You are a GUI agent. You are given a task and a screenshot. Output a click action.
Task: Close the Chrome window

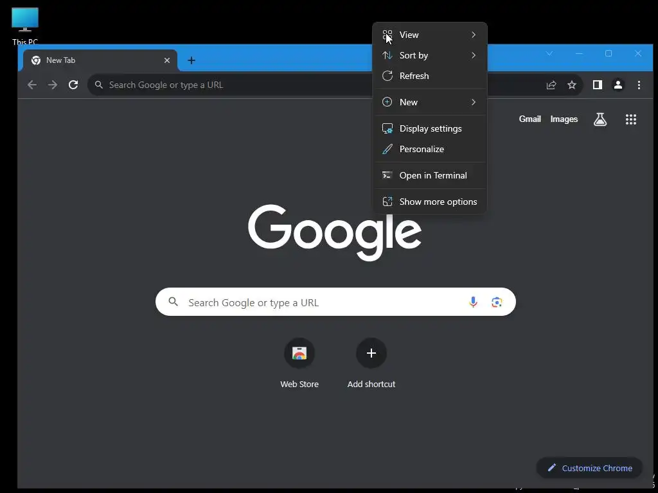pyautogui.click(x=638, y=54)
